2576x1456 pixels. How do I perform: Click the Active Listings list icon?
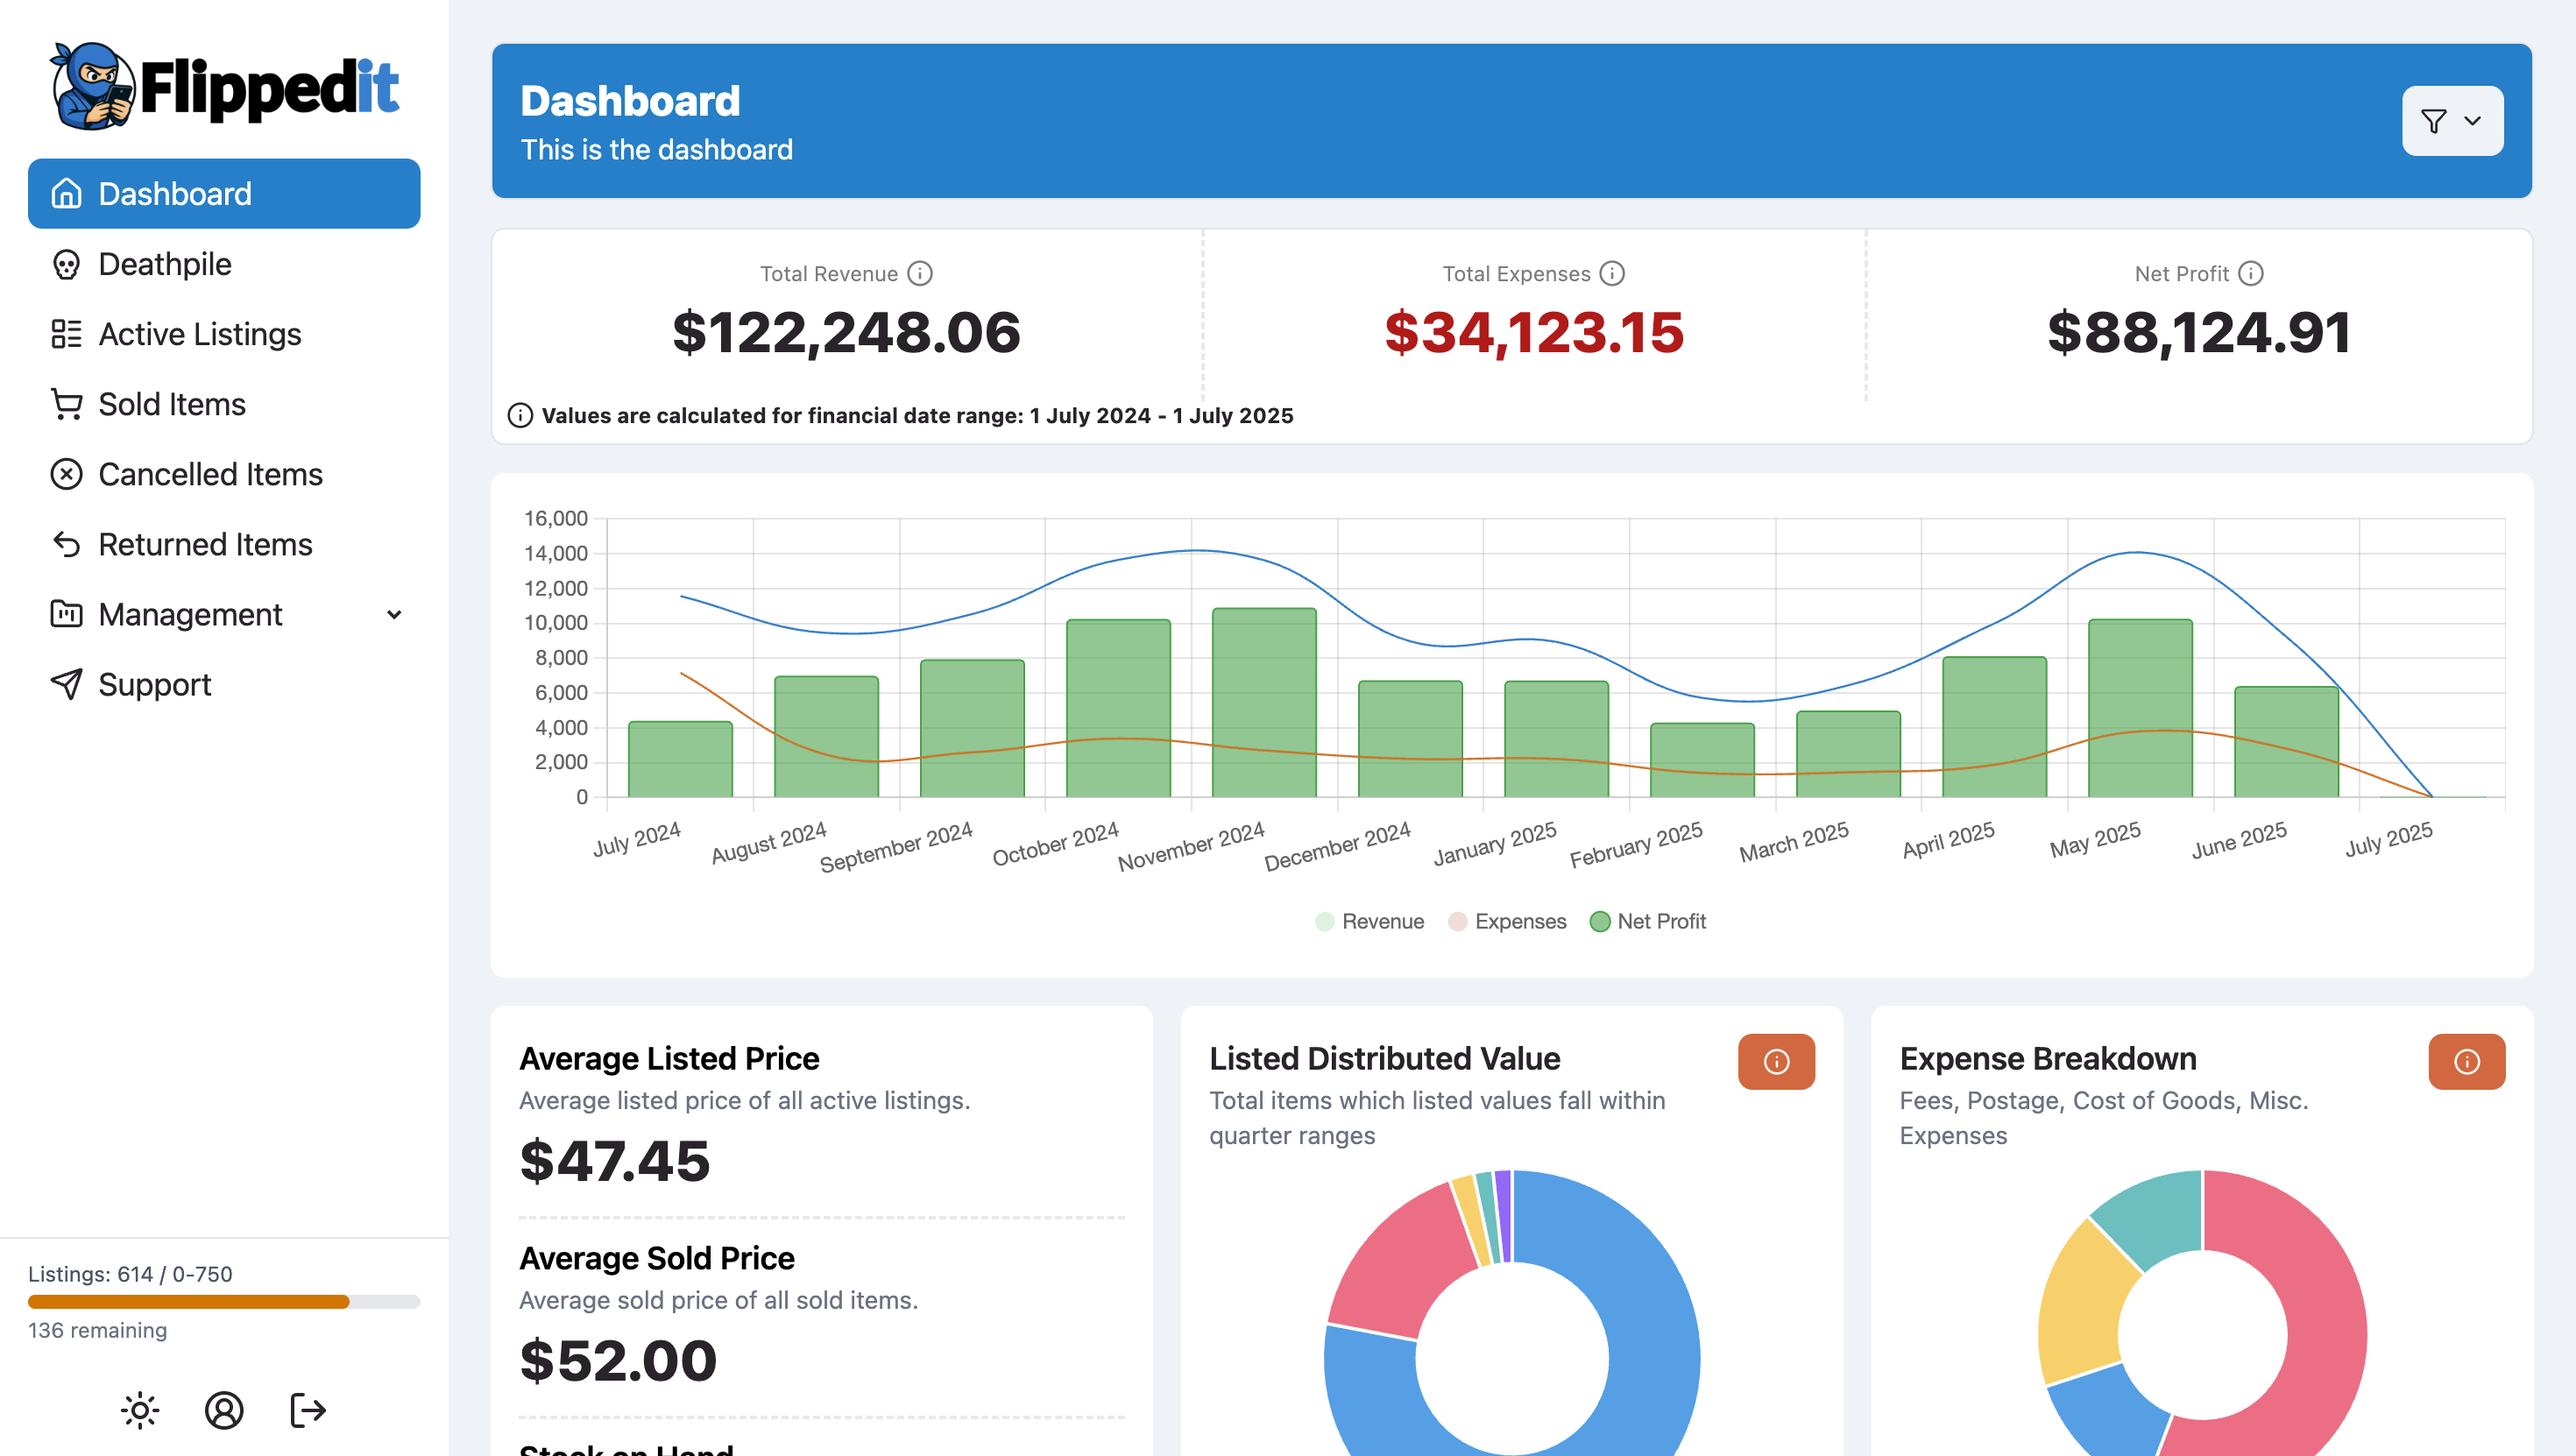click(66, 334)
